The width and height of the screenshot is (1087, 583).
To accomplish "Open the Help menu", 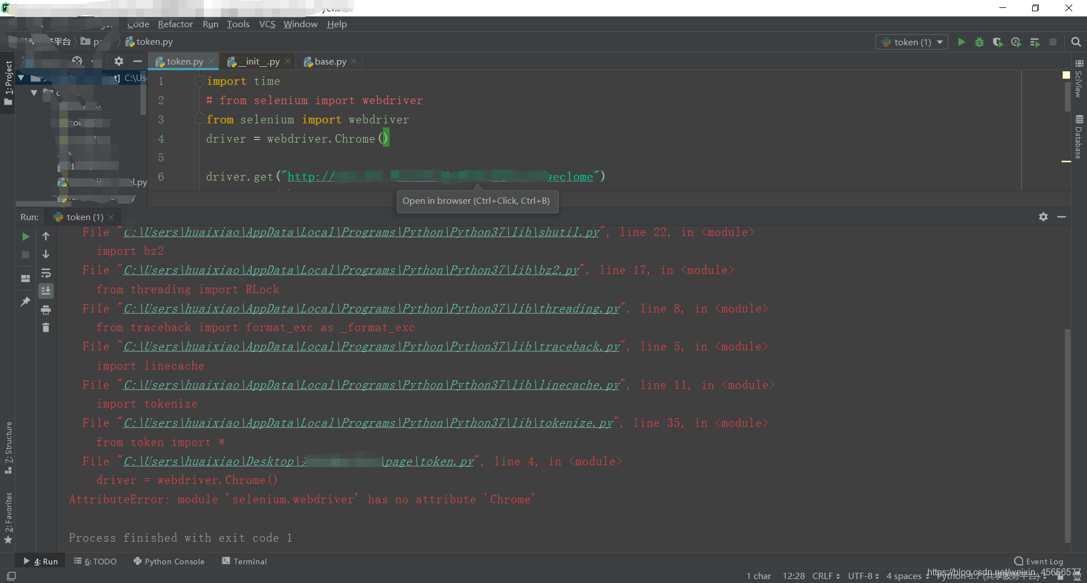I will coord(337,24).
